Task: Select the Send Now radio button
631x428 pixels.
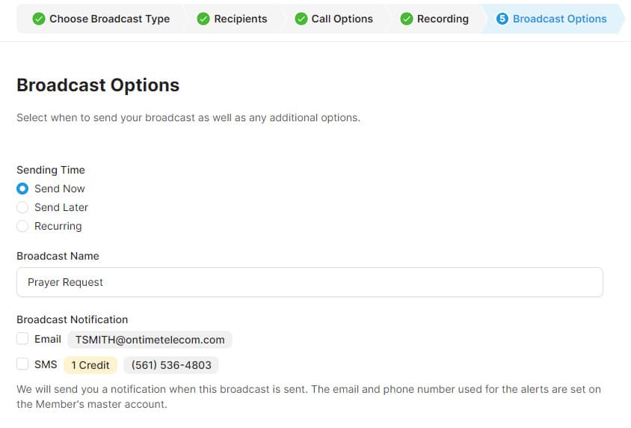Action: coord(22,189)
